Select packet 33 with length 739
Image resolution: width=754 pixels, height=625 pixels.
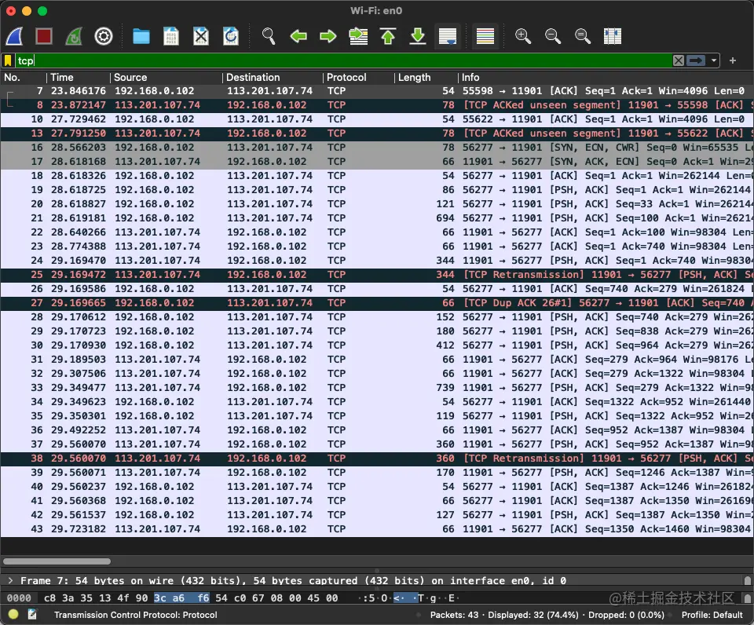coord(377,388)
